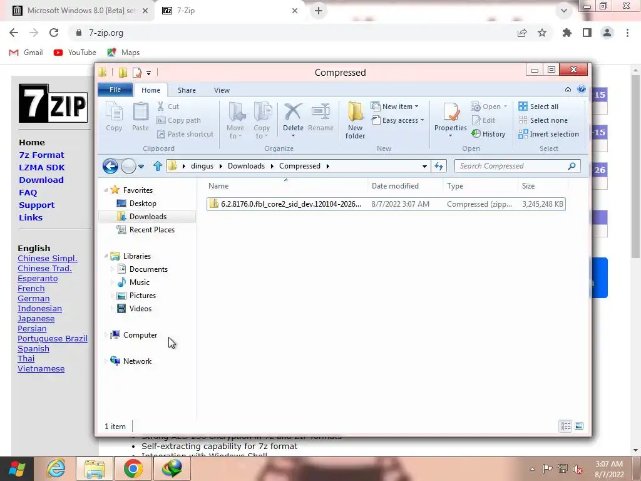
Task: Collapse the Libraries tree node
Action: [106, 256]
